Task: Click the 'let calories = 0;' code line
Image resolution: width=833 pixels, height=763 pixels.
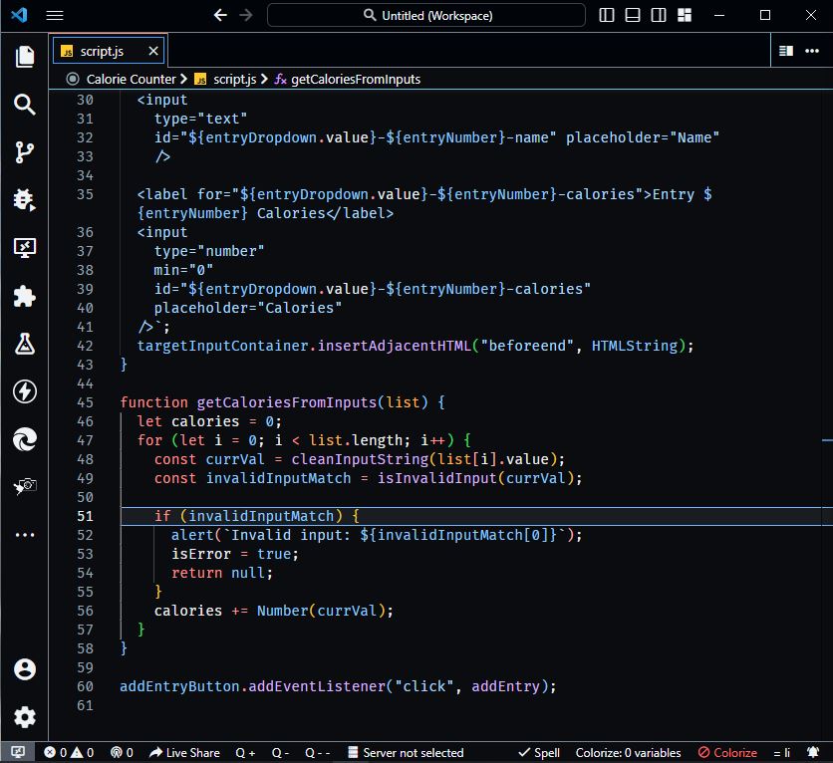Action: click(x=209, y=421)
